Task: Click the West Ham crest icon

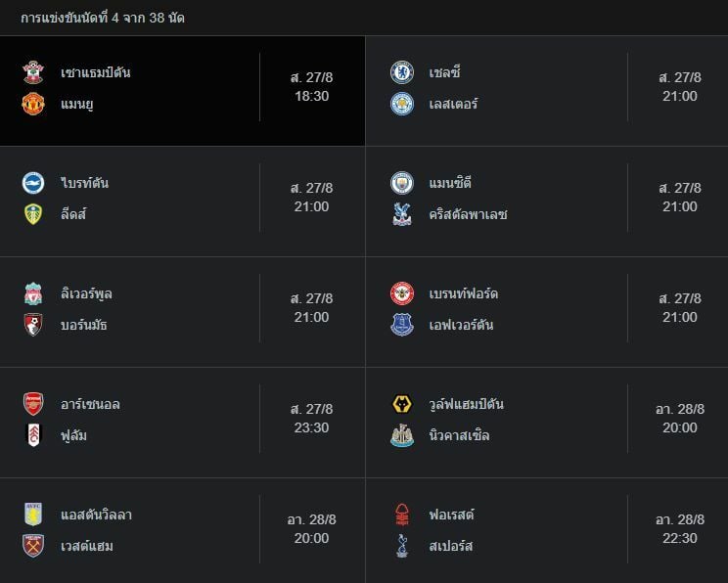Action: (33, 546)
